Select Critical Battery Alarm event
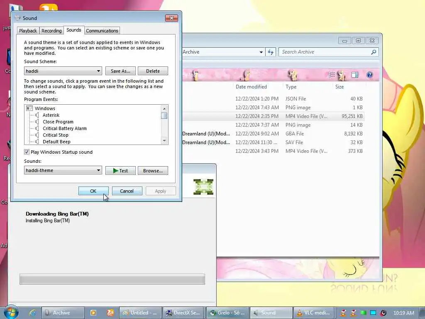425x319 pixels. (64, 128)
